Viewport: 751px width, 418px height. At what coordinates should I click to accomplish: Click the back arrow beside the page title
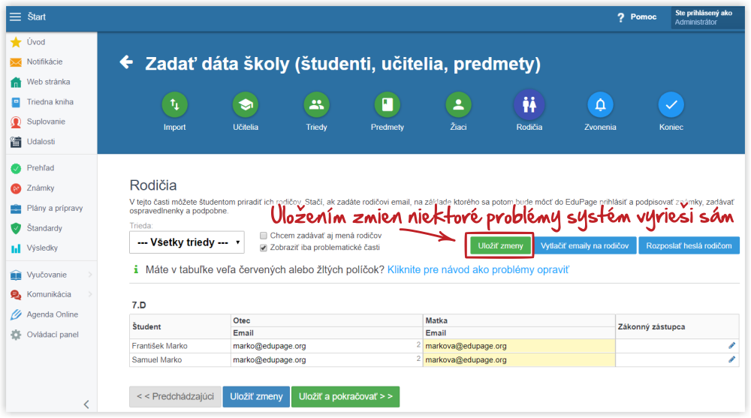coord(126,62)
